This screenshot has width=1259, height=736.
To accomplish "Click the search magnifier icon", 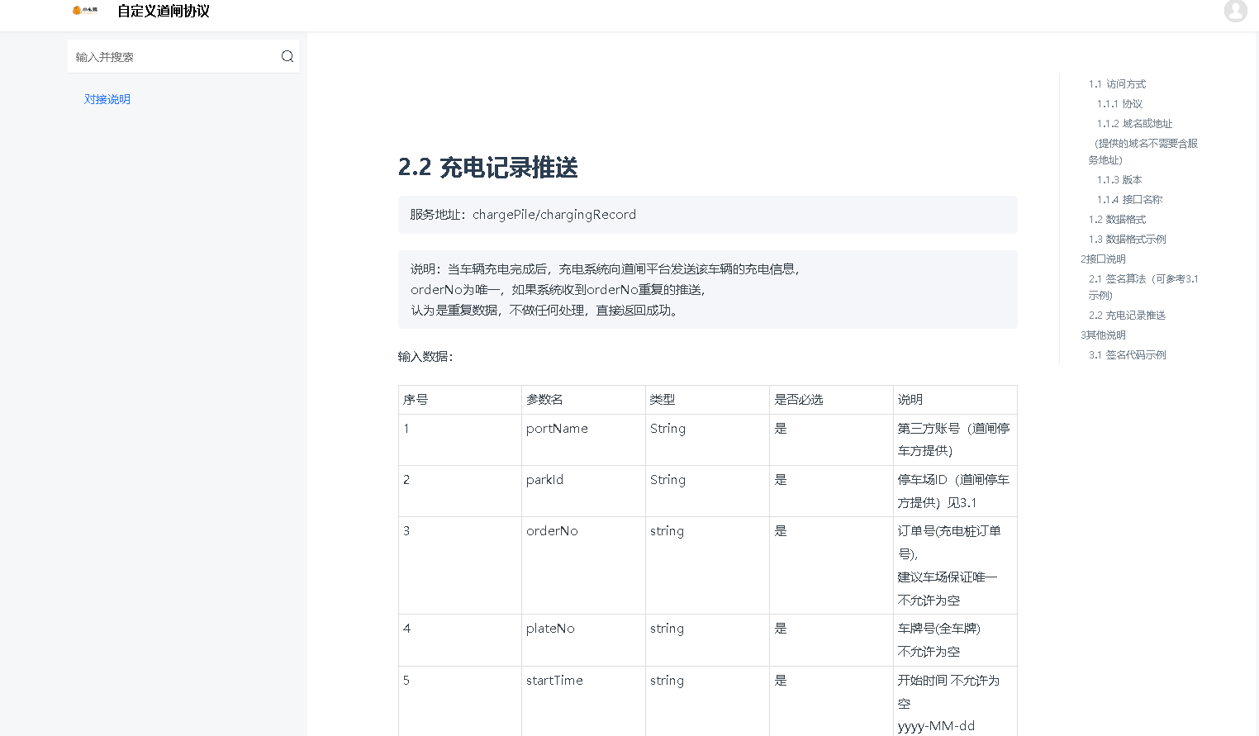I will [287, 56].
